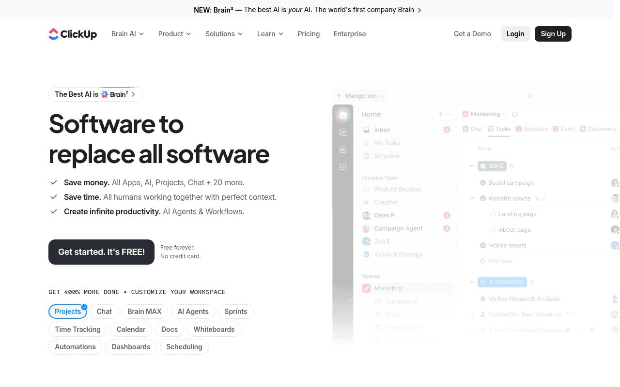Click the plus icon beside Home
620x387 pixels.
tap(440, 114)
